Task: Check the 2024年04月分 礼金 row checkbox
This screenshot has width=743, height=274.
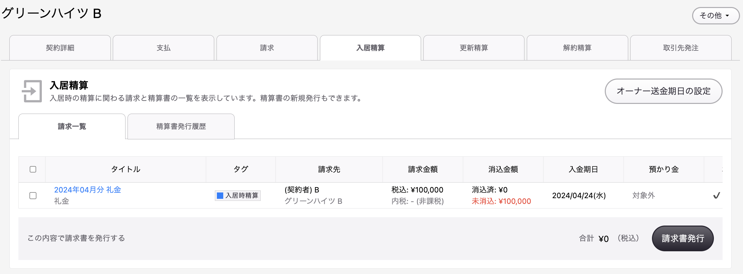Action: pyautogui.click(x=33, y=195)
